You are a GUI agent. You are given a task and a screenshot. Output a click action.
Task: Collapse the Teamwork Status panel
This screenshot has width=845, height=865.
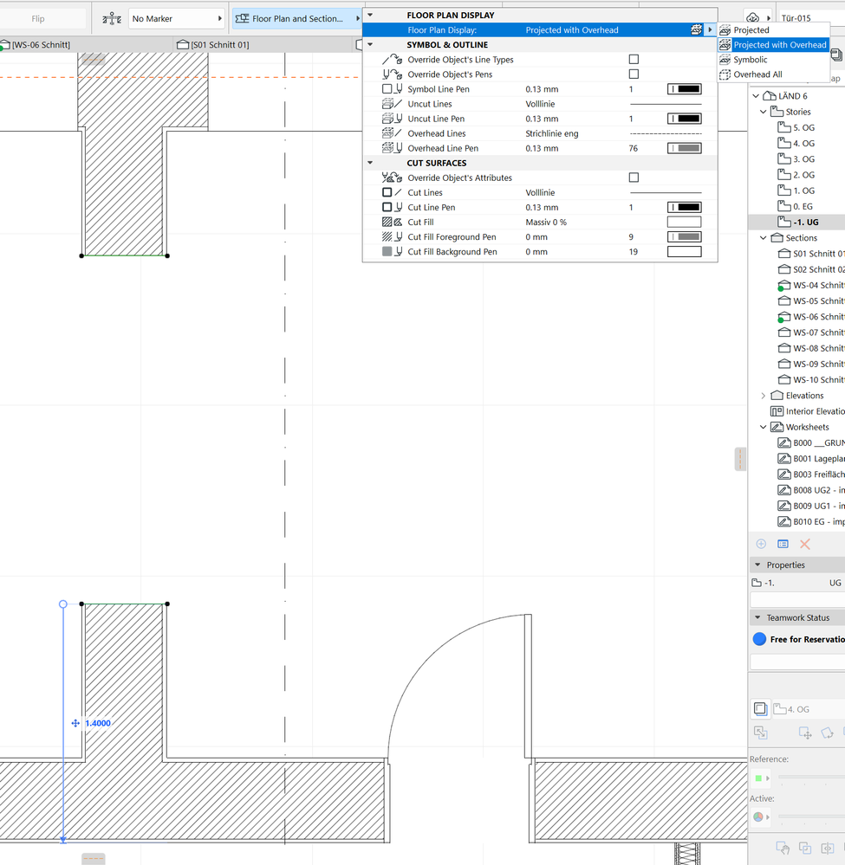click(x=757, y=618)
